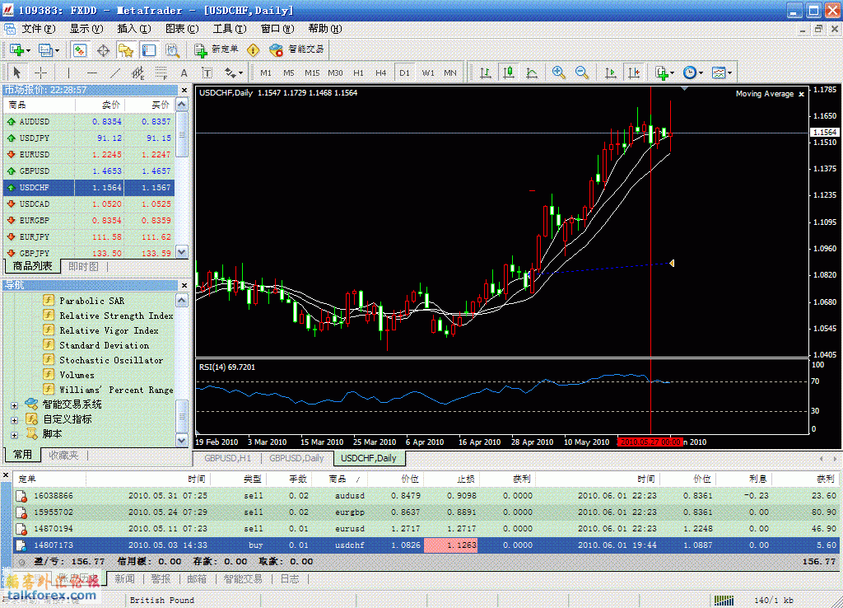Viewport: 843px width, 608px height.
Task: Select the text label 'T' tool
Action: point(207,72)
